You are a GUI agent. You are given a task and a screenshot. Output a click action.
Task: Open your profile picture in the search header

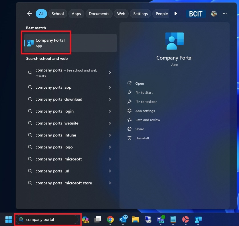click(x=214, y=13)
